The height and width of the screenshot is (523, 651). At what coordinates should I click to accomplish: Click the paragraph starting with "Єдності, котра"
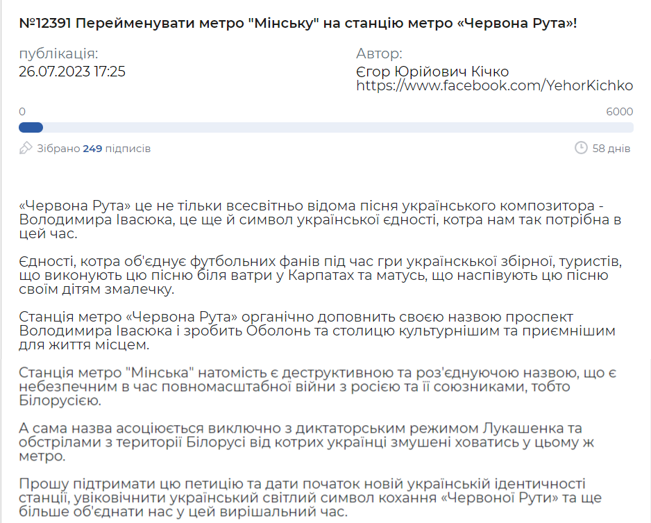click(319, 275)
